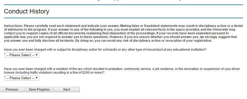Click the red required asterisk beside misconduct dropdown
Image resolution: width=247 pixels, height=99 pixels.
5,54
